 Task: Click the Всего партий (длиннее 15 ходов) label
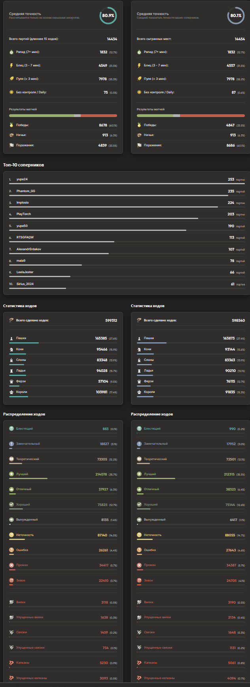tap(34, 39)
